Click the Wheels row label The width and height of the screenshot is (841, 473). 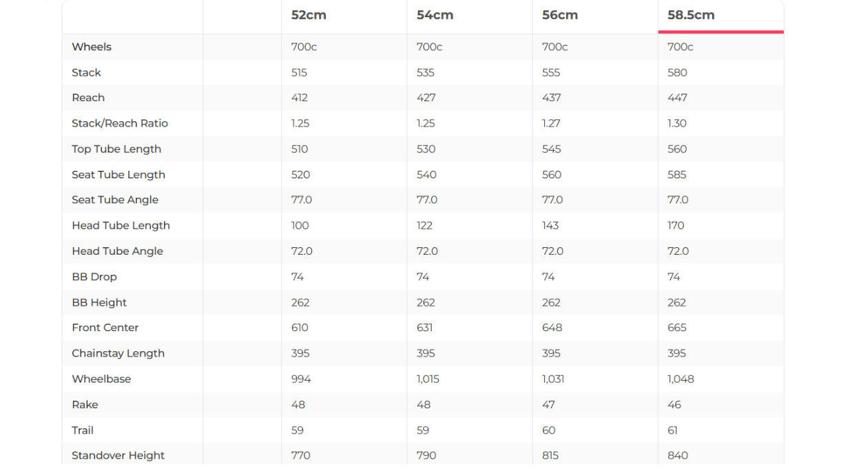[x=92, y=47]
